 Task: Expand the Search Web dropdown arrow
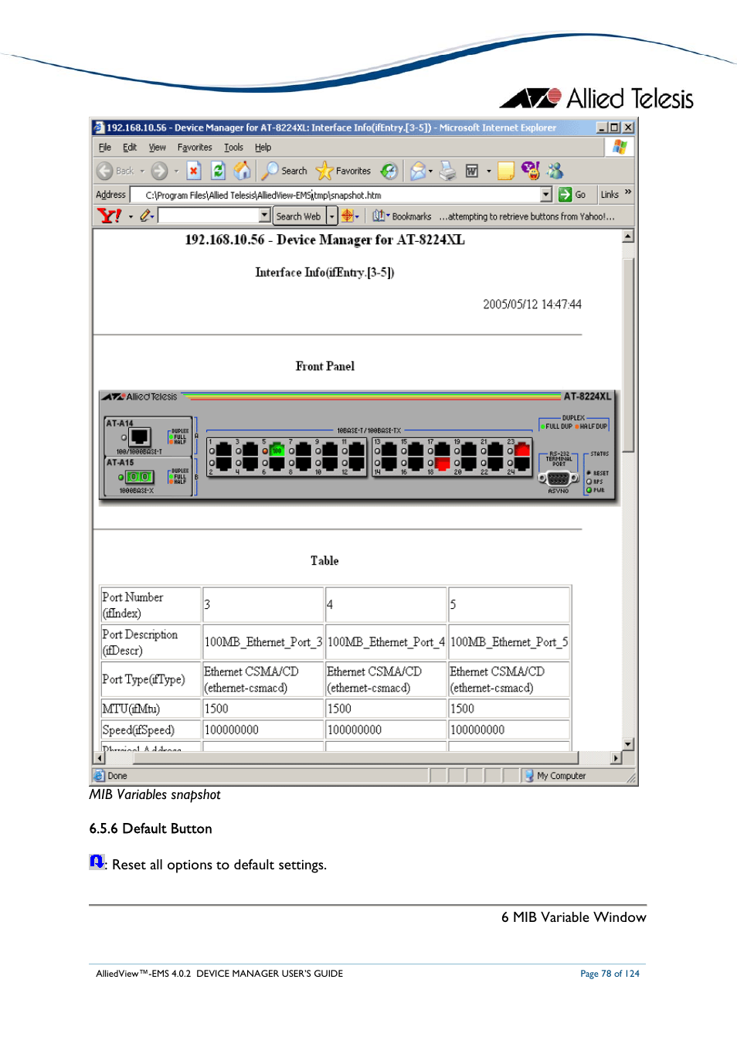click(332, 216)
